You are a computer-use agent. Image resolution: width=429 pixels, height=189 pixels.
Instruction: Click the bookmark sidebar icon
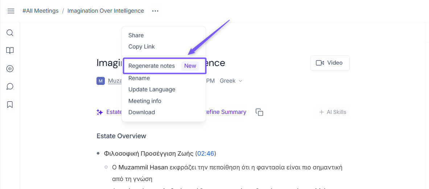point(10,104)
